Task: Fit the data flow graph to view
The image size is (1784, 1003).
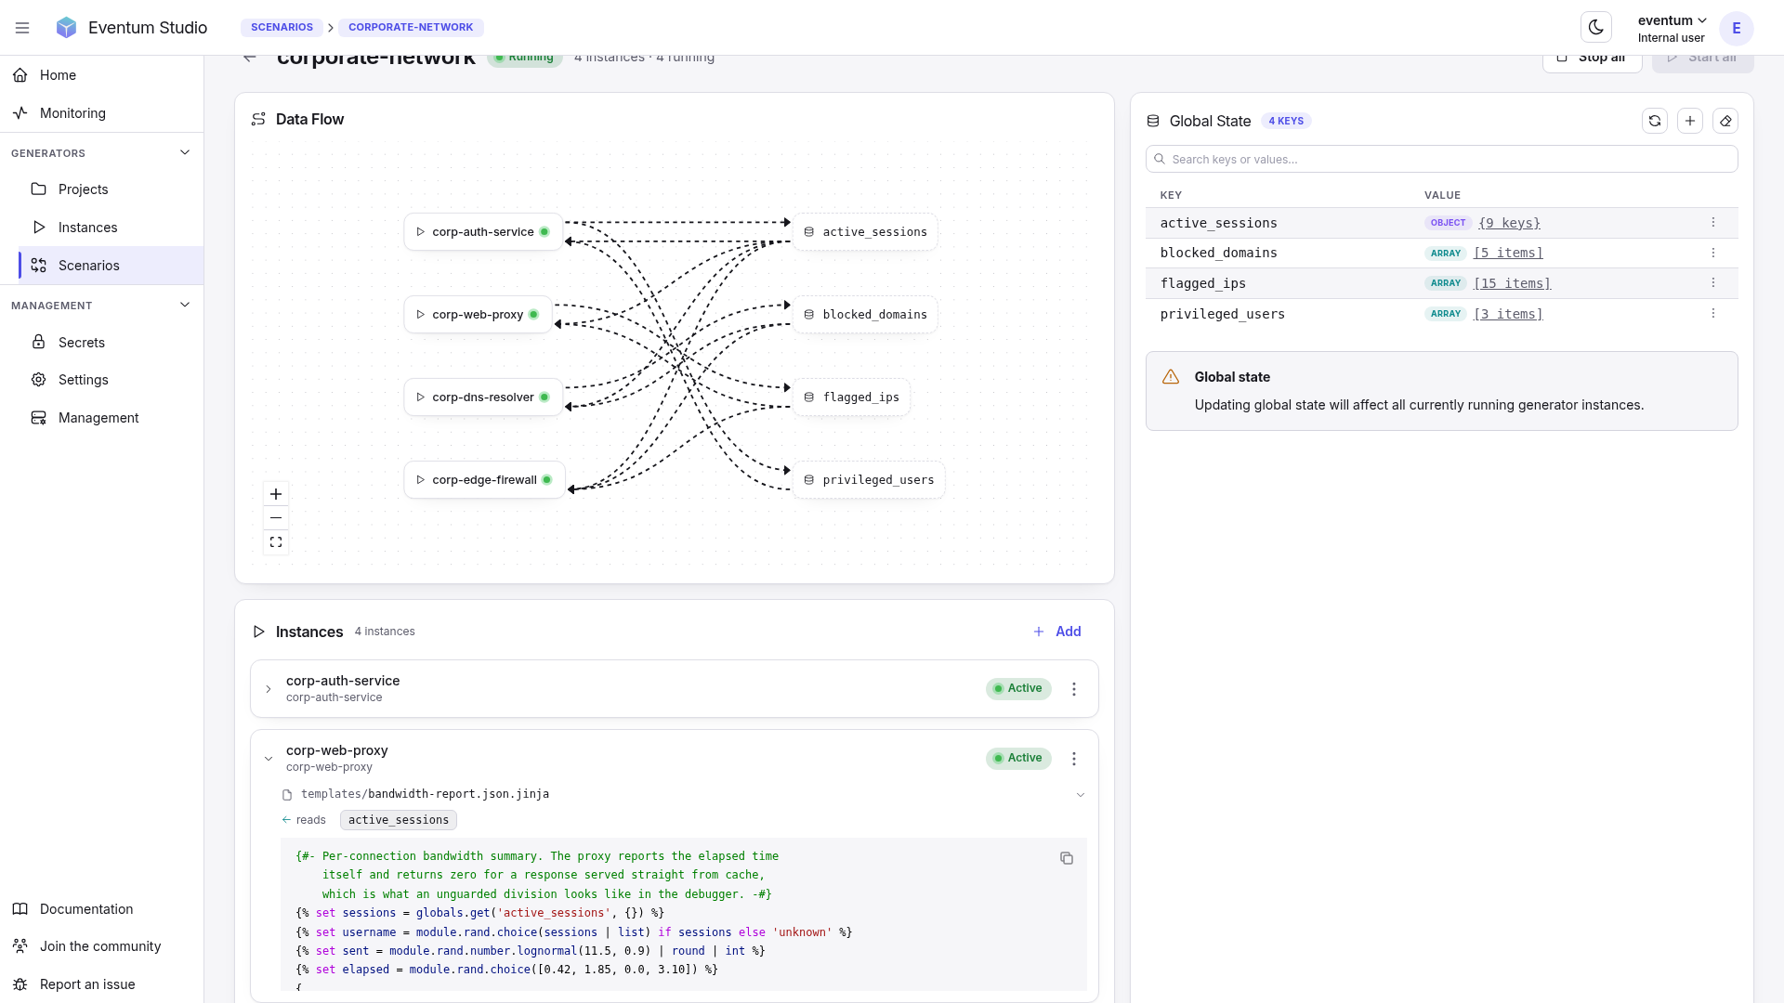Action: [x=276, y=542]
